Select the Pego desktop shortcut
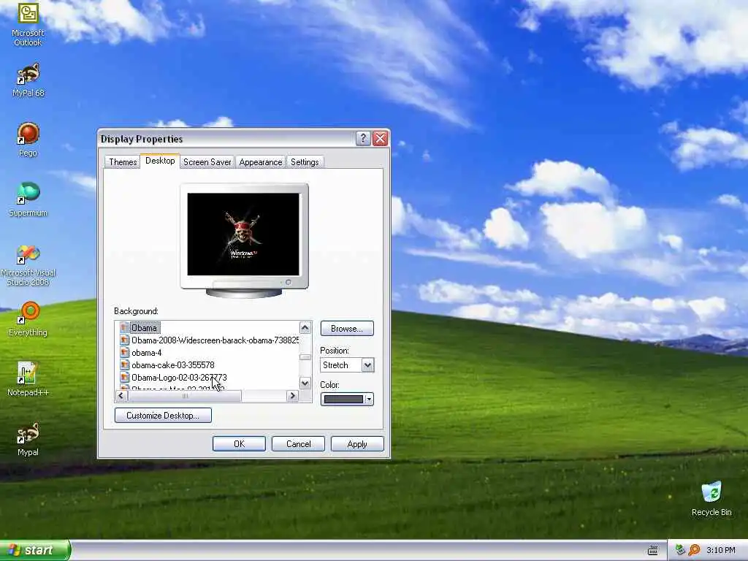The image size is (748, 561). (28, 140)
